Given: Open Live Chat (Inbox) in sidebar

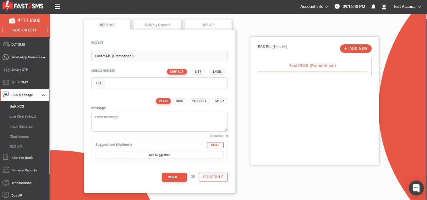Looking at the screenshot, I should (23, 116).
